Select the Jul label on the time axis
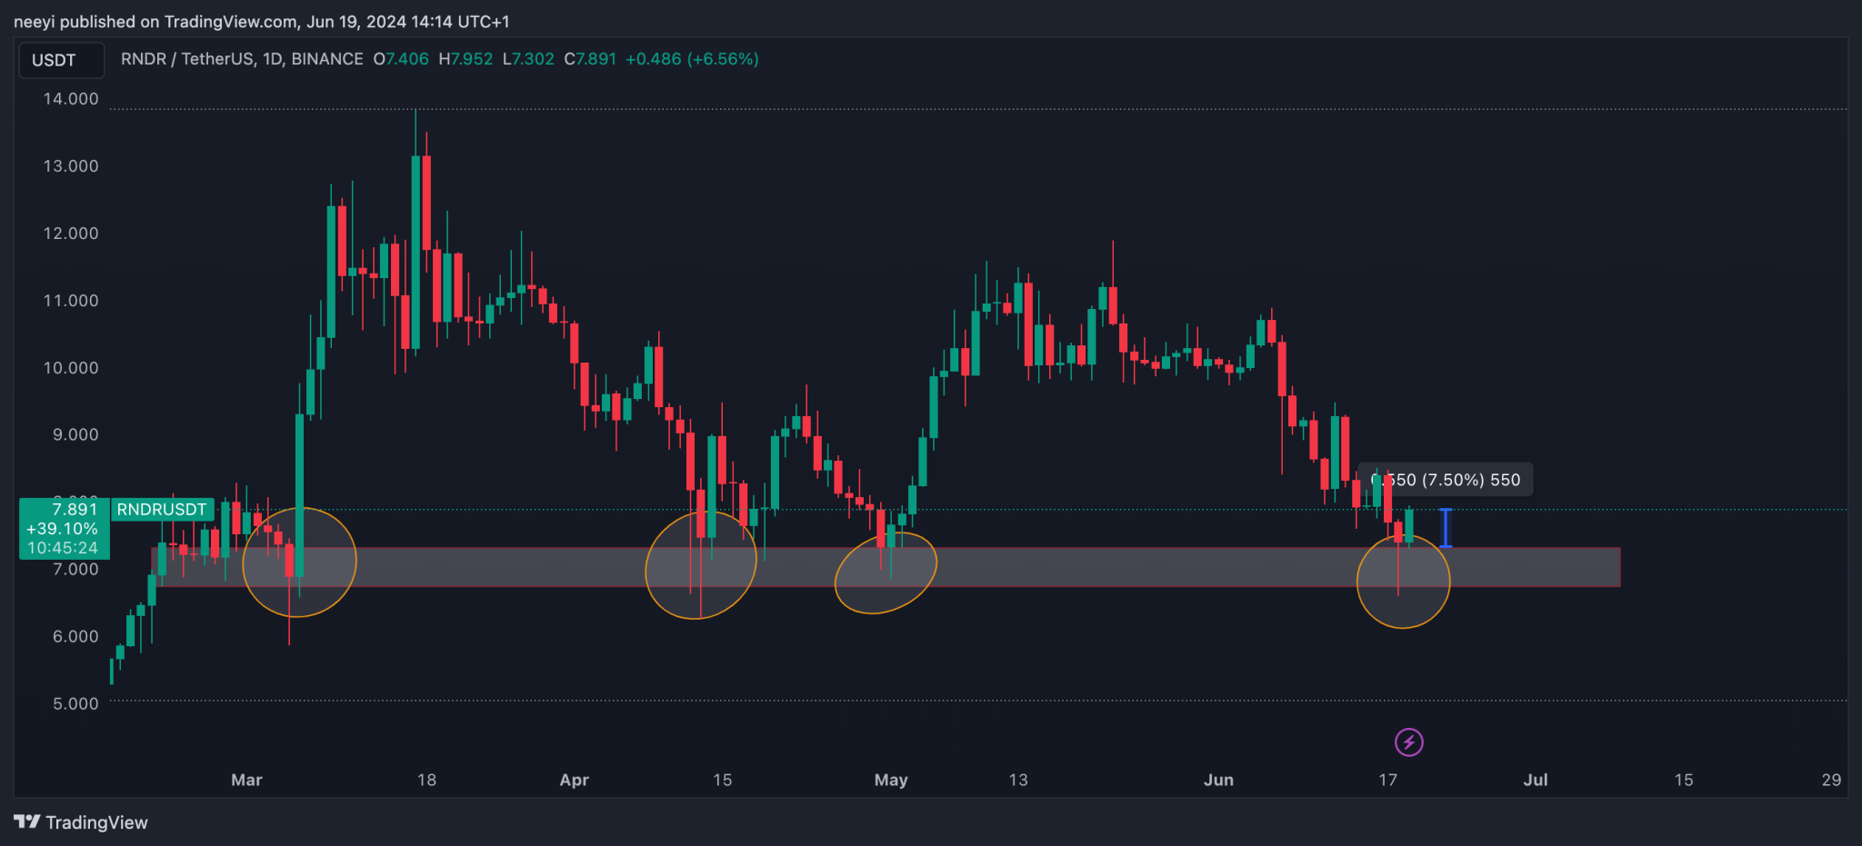 click(x=1536, y=780)
